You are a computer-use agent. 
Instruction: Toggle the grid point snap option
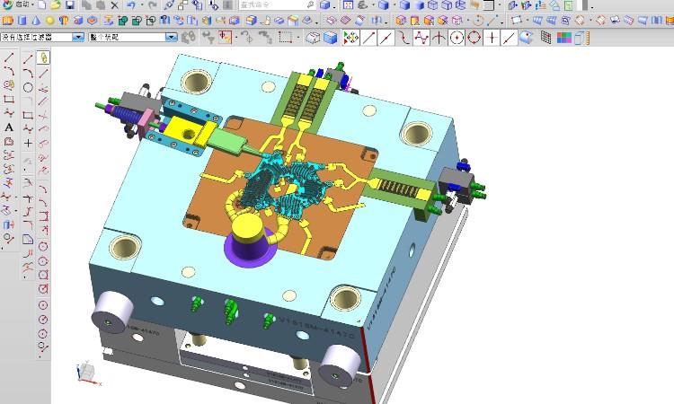545,38
